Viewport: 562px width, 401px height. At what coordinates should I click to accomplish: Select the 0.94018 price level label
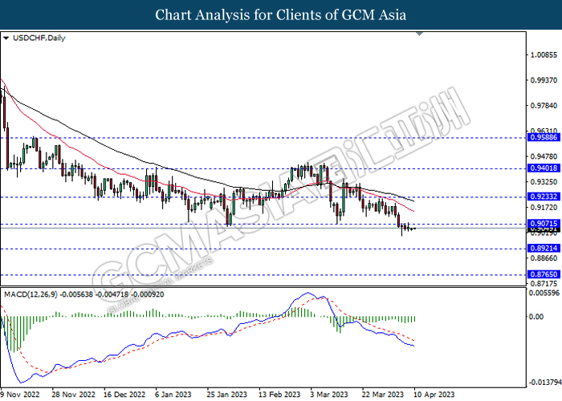click(x=544, y=168)
